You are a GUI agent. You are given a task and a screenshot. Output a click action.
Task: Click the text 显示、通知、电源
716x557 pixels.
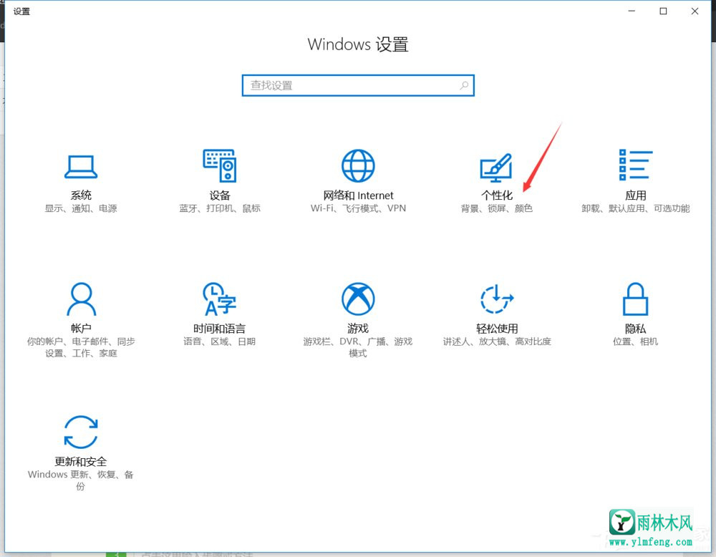pyautogui.click(x=81, y=208)
